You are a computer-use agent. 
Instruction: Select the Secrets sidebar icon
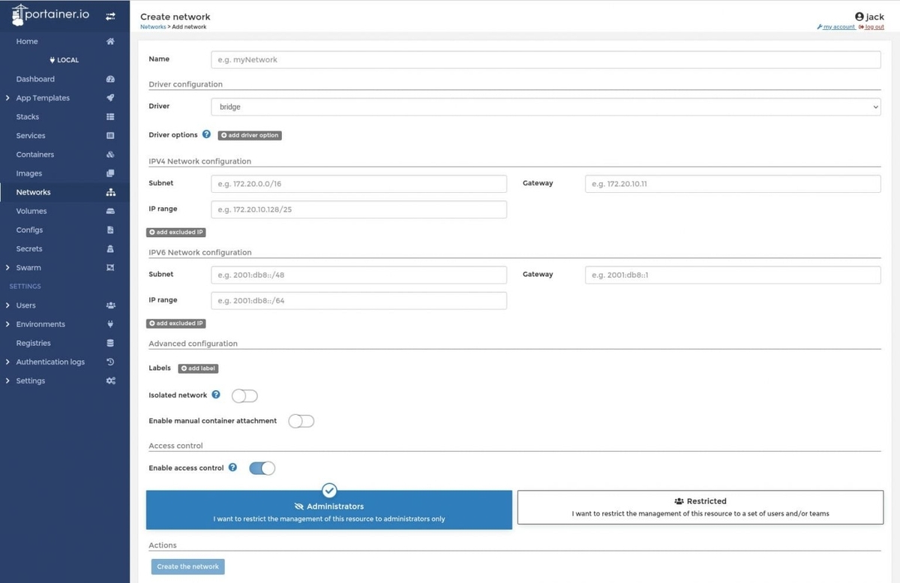point(110,248)
